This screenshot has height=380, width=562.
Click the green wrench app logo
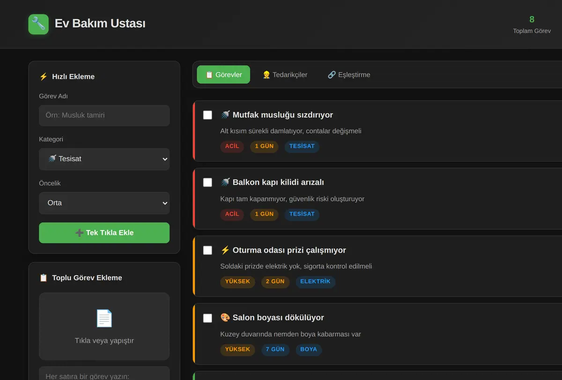pos(38,24)
